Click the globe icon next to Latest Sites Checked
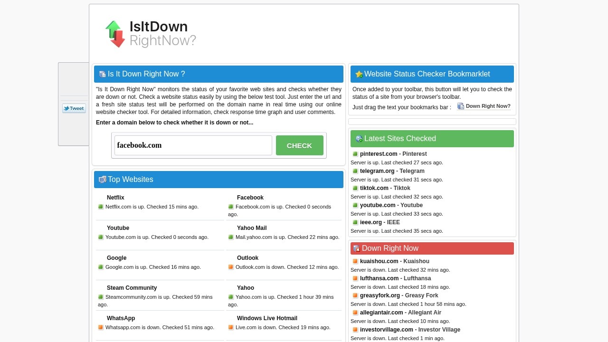This screenshot has height=342, width=608. (359, 139)
